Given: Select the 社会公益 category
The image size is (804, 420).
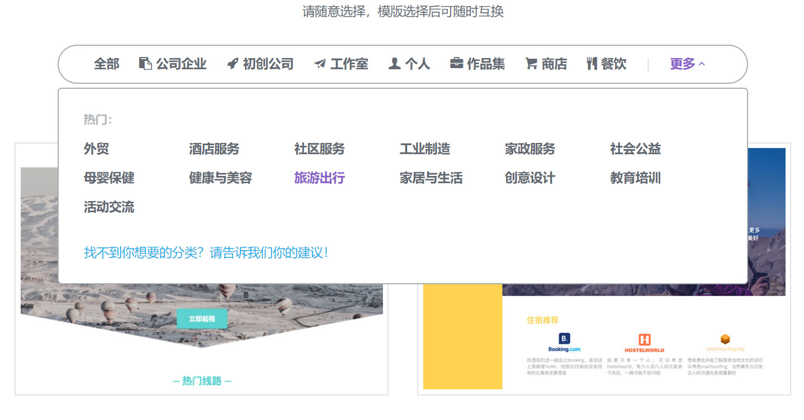Looking at the screenshot, I should coord(635,149).
